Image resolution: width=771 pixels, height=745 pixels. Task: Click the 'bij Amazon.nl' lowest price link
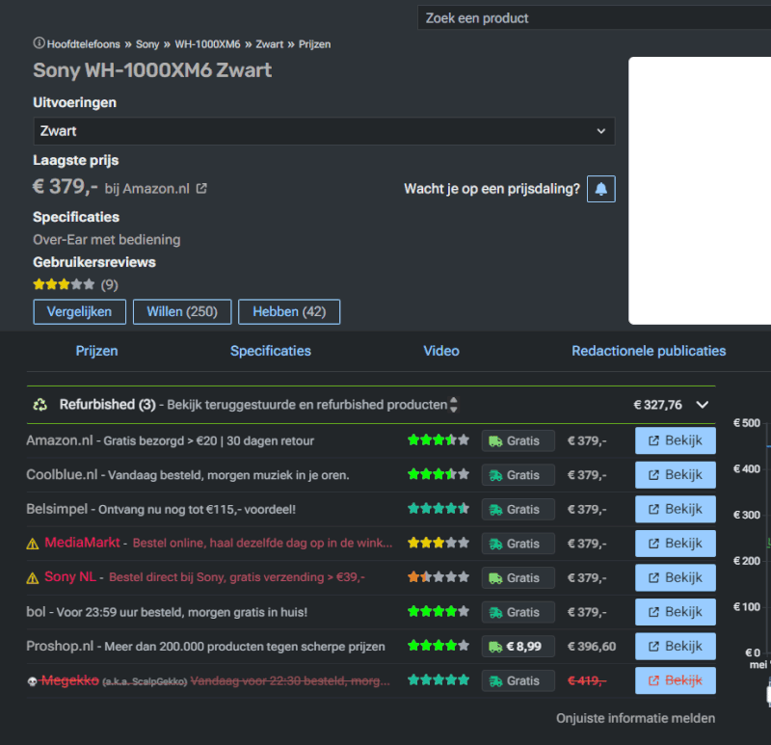(x=147, y=189)
